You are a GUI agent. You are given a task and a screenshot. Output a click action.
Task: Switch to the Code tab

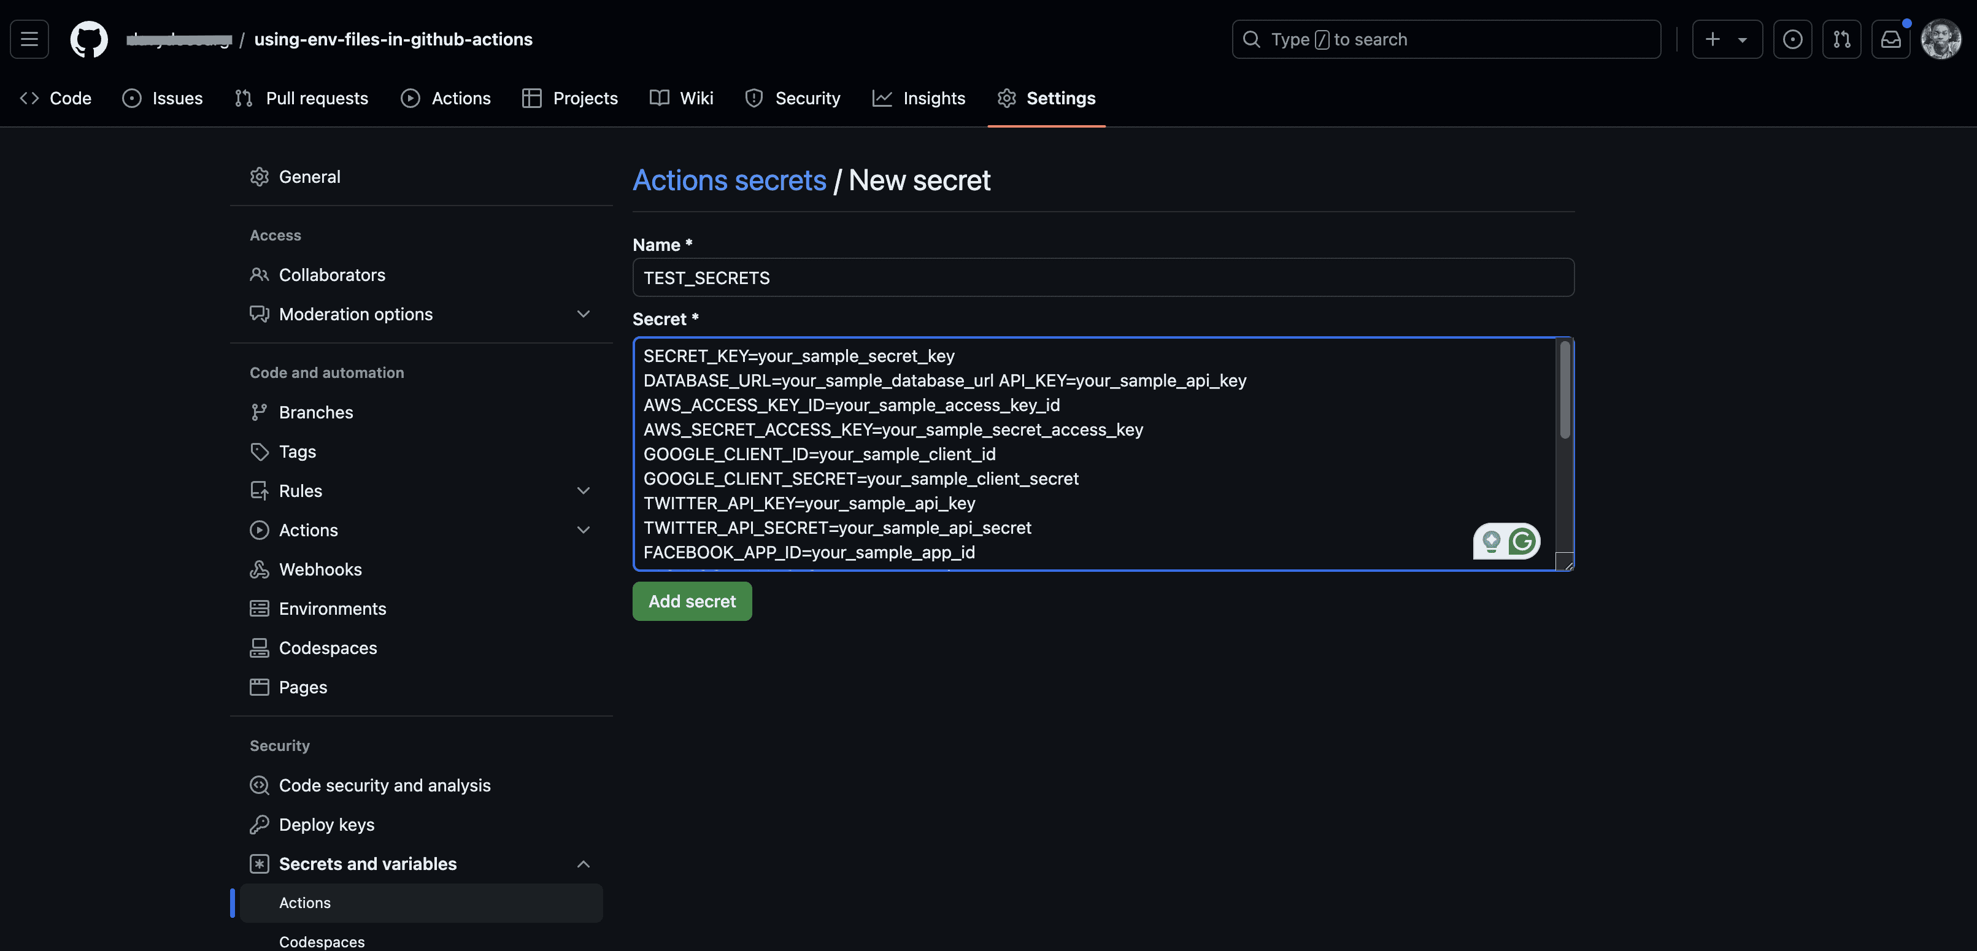tap(56, 98)
